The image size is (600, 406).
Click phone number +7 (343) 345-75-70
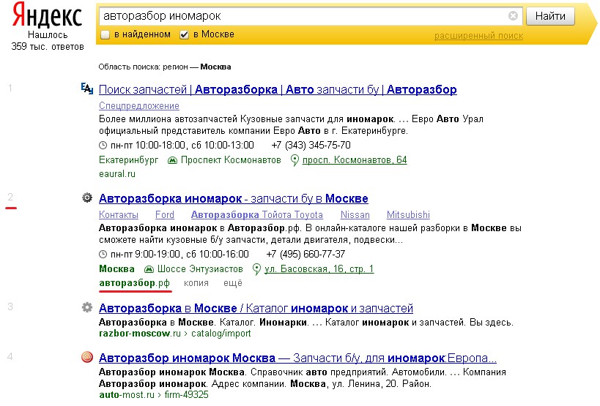click(311, 145)
